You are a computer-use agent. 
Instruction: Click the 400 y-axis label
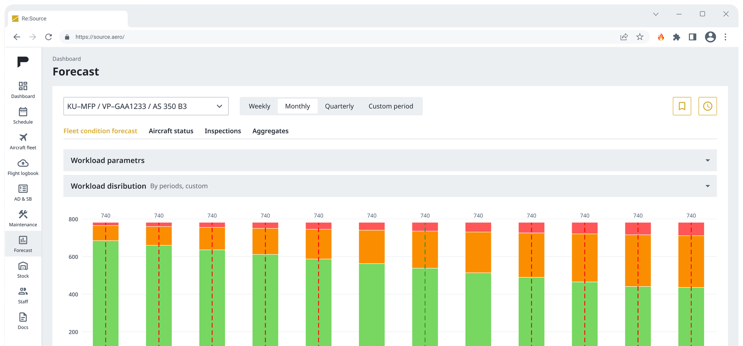coord(73,294)
